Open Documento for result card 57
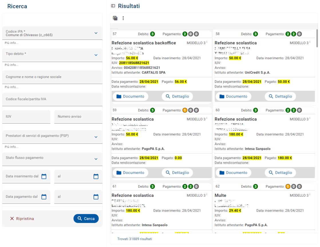Viewport: 320px width, 247px height. [130, 96]
